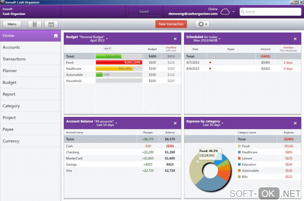The height and width of the screenshot is (201, 304).
Task: Click the Expense column header
Action: tap(289, 133)
